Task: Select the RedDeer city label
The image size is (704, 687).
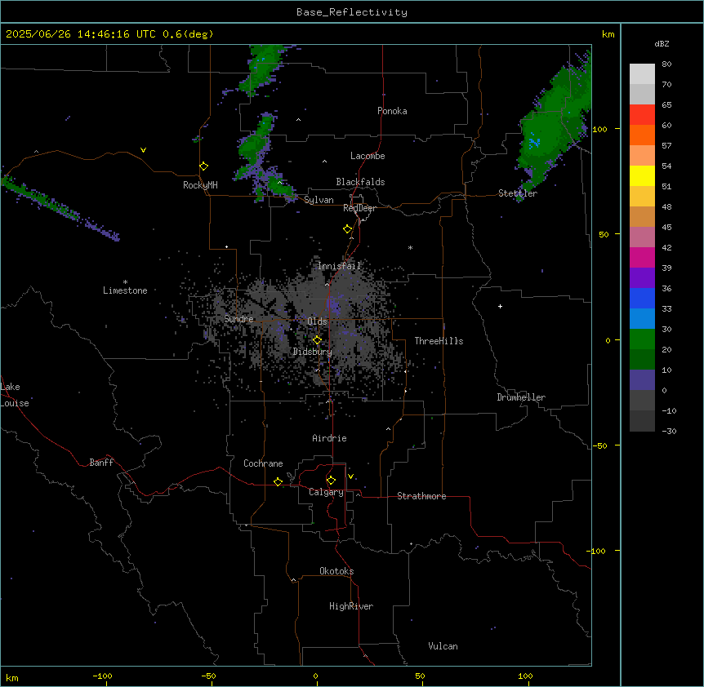Action: click(359, 208)
